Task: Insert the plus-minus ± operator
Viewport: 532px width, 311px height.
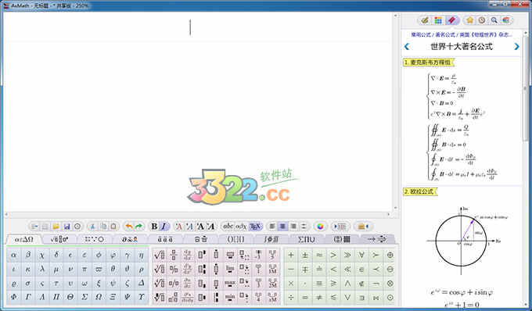Action: [x=305, y=255]
